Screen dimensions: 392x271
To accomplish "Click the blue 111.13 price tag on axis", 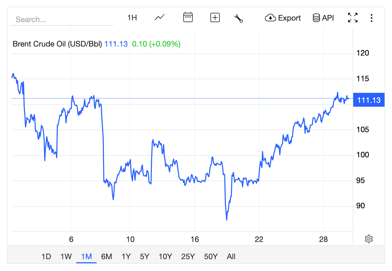I will click(369, 100).
